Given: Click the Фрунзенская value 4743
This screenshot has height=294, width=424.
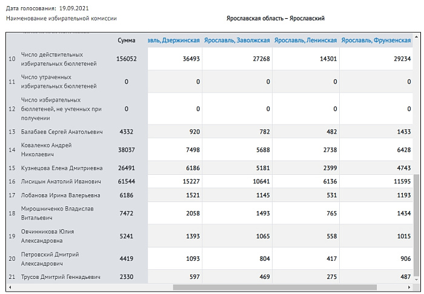Looking at the screenshot, I should coord(404,168).
